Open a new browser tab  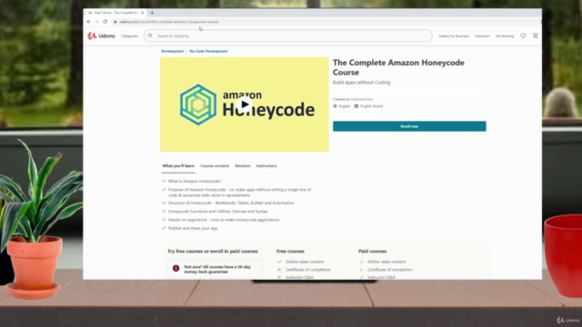click(x=152, y=13)
